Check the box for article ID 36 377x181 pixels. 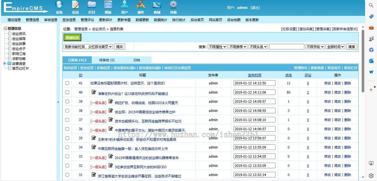[67, 129]
